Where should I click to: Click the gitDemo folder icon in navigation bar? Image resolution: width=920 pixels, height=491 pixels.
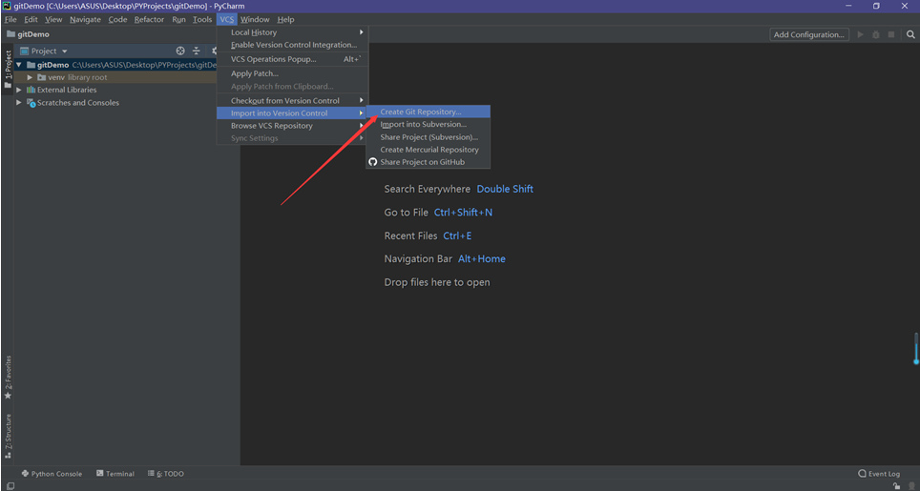(10, 34)
